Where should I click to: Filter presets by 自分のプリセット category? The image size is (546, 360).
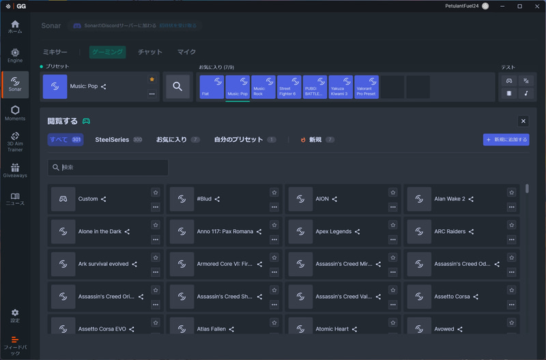(x=245, y=140)
